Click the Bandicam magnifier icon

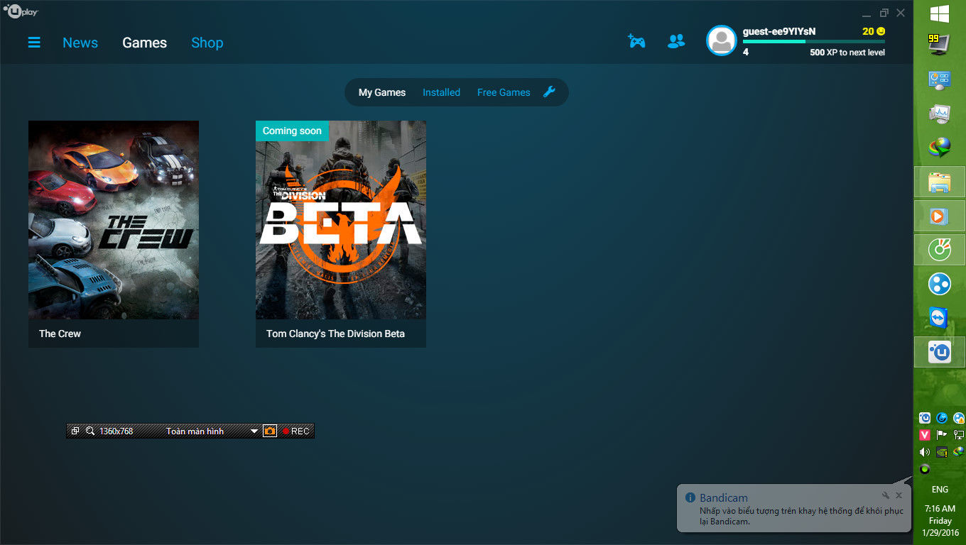90,431
